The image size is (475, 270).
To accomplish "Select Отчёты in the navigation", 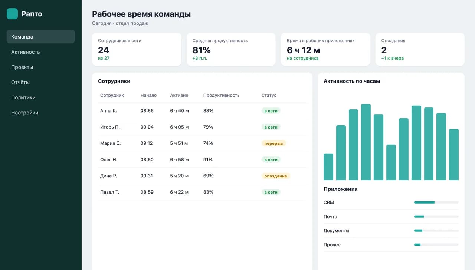I will click(x=41, y=82).
